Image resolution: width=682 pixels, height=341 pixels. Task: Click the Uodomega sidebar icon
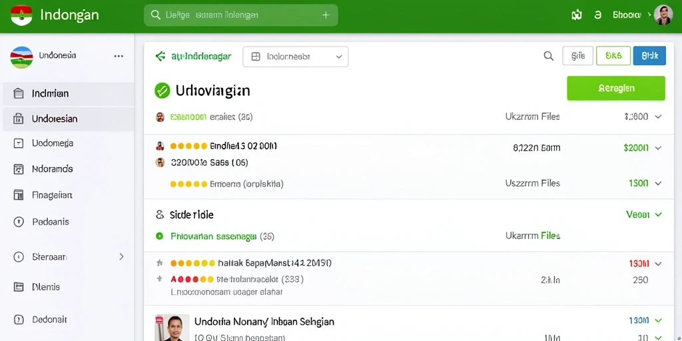pyautogui.click(x=18, y=143)
